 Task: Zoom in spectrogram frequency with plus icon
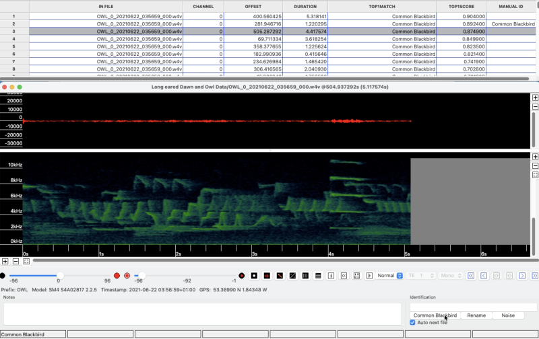pyautogui.click(x=535, y=157)
